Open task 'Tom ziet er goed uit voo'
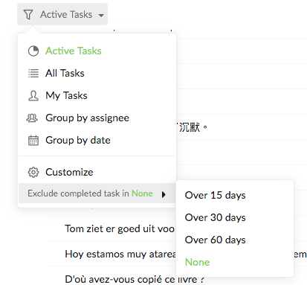This screenshot has height=285, width=307. click(120, 228)
